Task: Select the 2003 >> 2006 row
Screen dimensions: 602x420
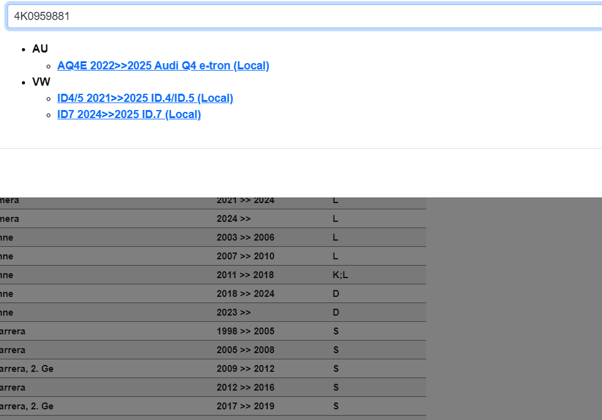Action: (x=245, y=237)
